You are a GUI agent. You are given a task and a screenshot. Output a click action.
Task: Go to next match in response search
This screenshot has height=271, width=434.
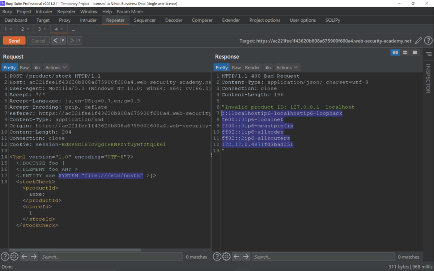[x=246, y=257]
